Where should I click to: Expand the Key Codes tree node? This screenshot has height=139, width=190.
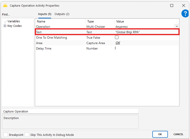[x=5, y=26]
